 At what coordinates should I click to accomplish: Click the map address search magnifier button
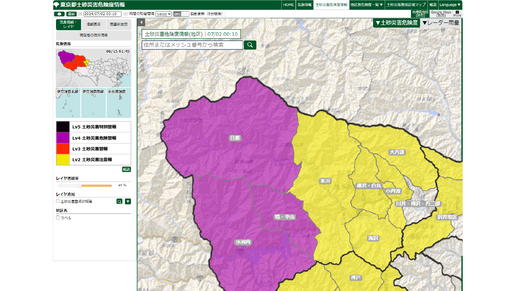250,45
